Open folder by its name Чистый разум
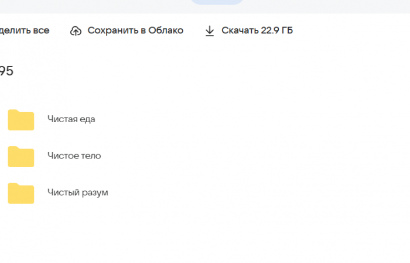The image size is (410, 263). point(77,193)
